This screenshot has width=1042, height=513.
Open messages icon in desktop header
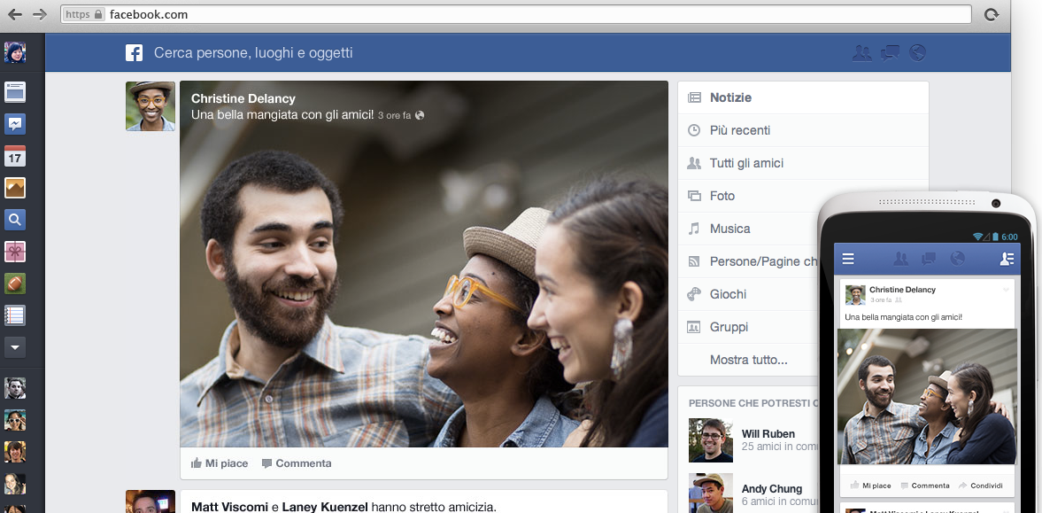click(890, 53)
